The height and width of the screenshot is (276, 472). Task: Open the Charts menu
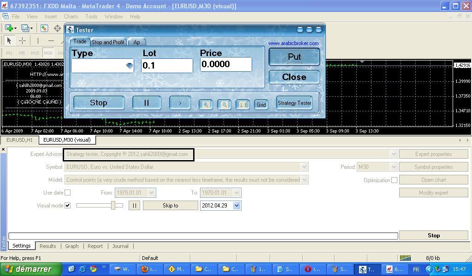(x=71, y=16)
